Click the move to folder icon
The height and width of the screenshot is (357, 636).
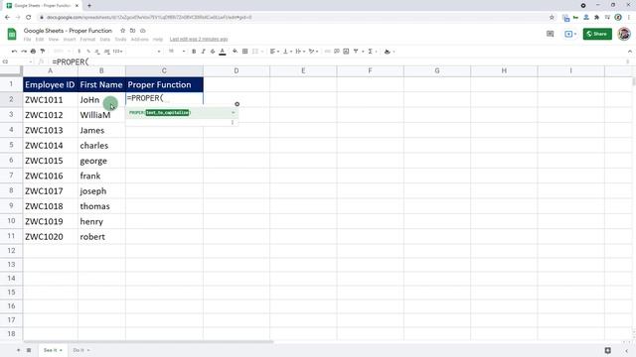point(132,31)
